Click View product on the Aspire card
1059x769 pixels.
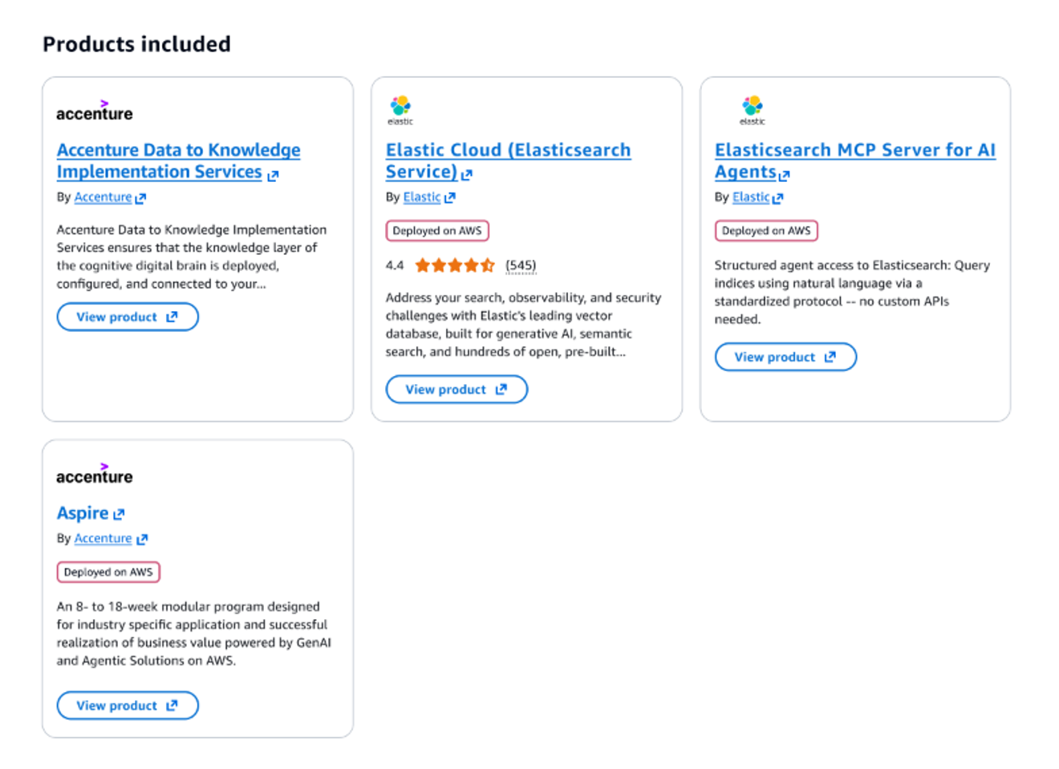(x=127, y=705)
